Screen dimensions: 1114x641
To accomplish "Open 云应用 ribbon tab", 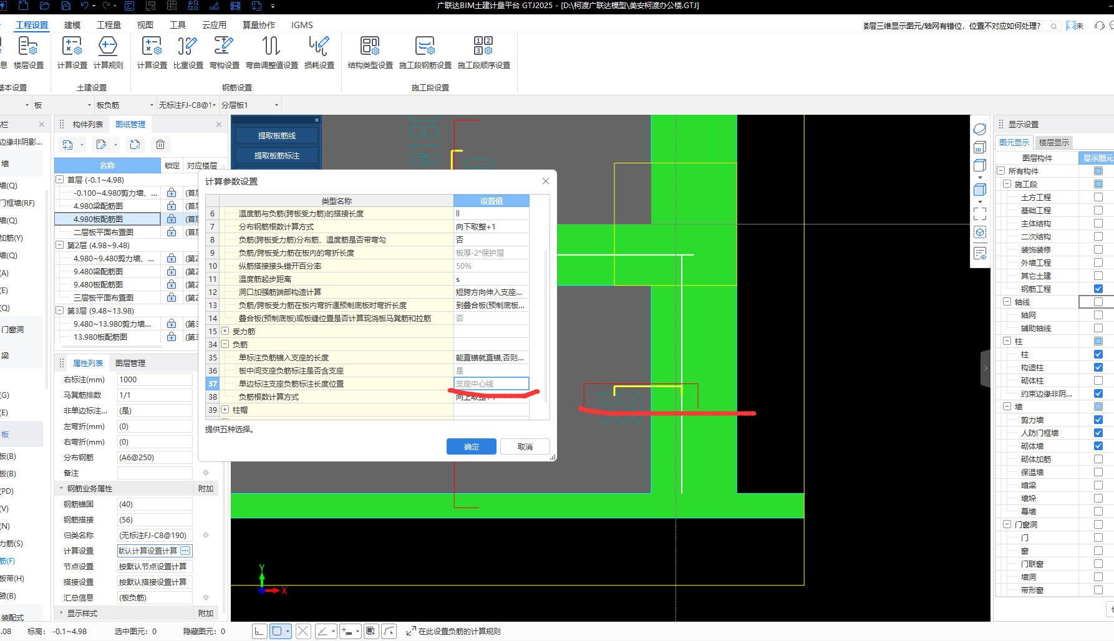I will tap(214, 25).
